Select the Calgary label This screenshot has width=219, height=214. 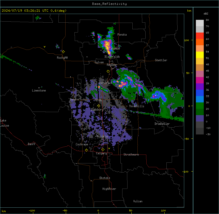coord(101,153)
